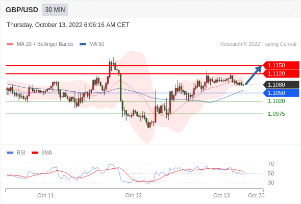
Task: Click the 1.1020 support level label
Action: coord(276,101)
